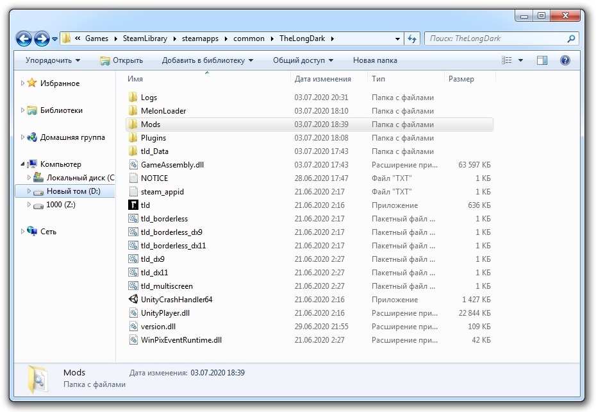Image resolution: width=596 pixels, height=412 pixels.
Task: Click the Сеть network icon
Action: coord(32,231)
